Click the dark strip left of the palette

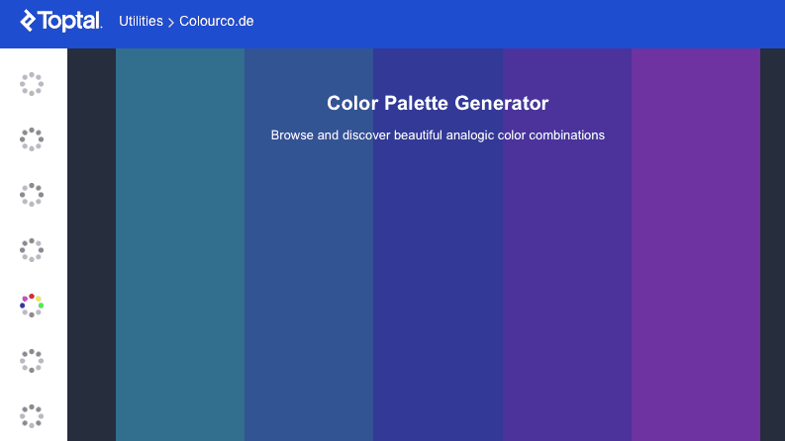click(92, 244)
